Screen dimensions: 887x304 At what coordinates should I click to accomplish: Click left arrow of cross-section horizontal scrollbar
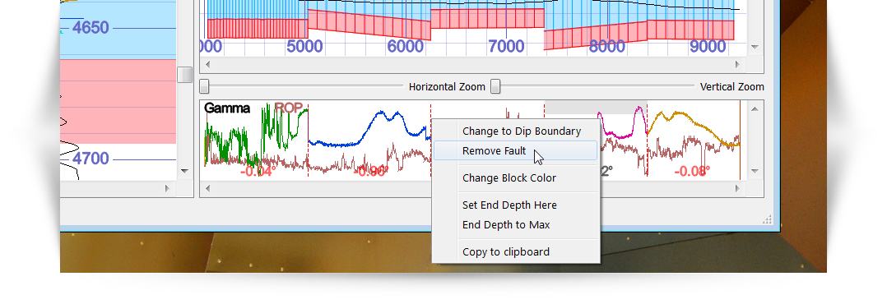(x=207, y=64)
